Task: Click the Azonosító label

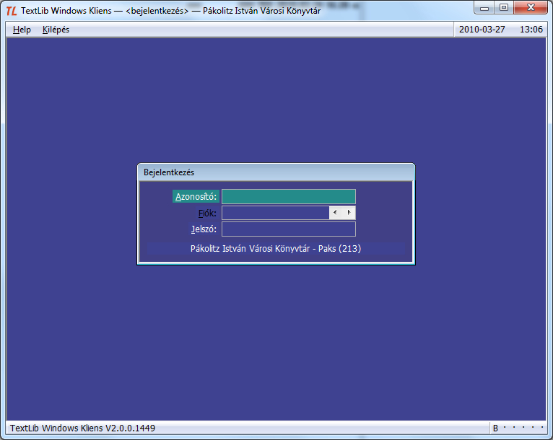Action: pos(196,197)
